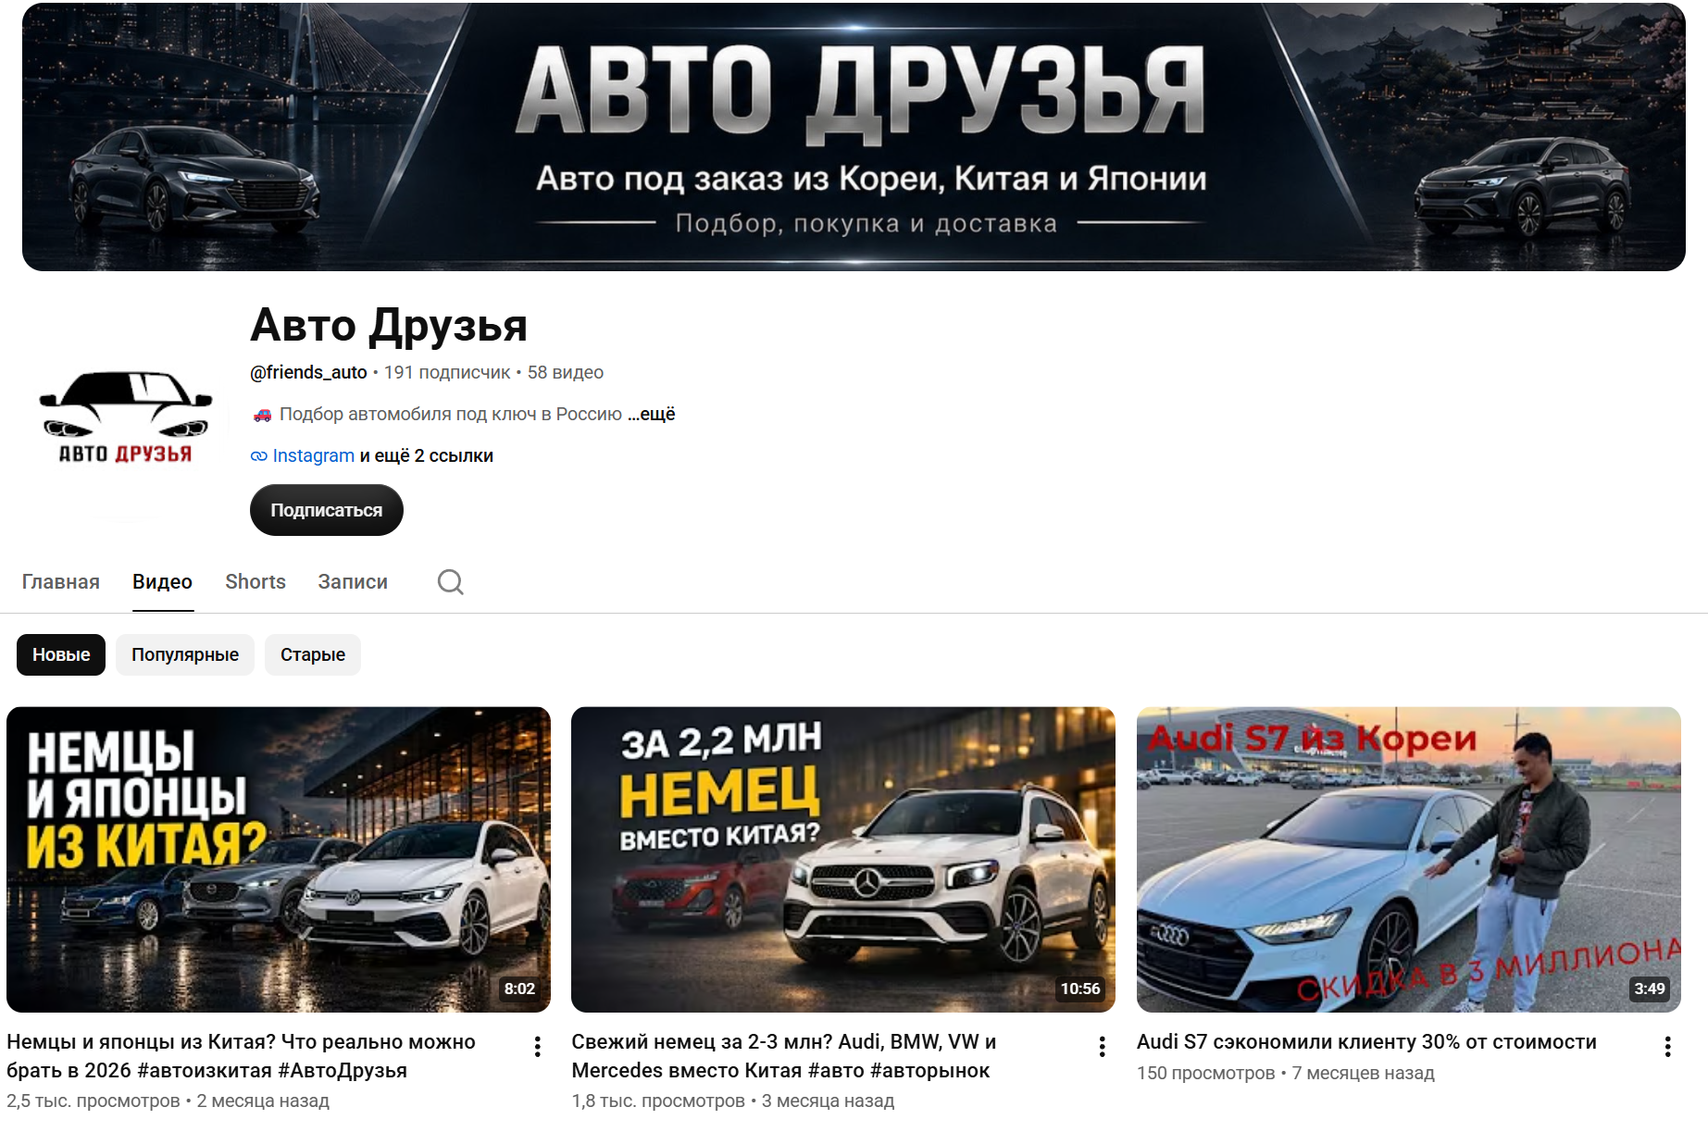1708x1132 pixels.
Task: Click the 3:49 duration badge
Action: point(1650,989)
